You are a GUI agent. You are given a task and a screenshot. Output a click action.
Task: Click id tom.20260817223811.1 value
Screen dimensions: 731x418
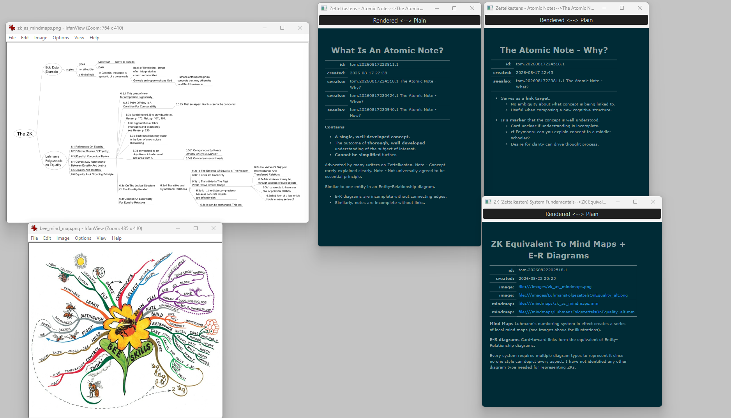point(374,65)
